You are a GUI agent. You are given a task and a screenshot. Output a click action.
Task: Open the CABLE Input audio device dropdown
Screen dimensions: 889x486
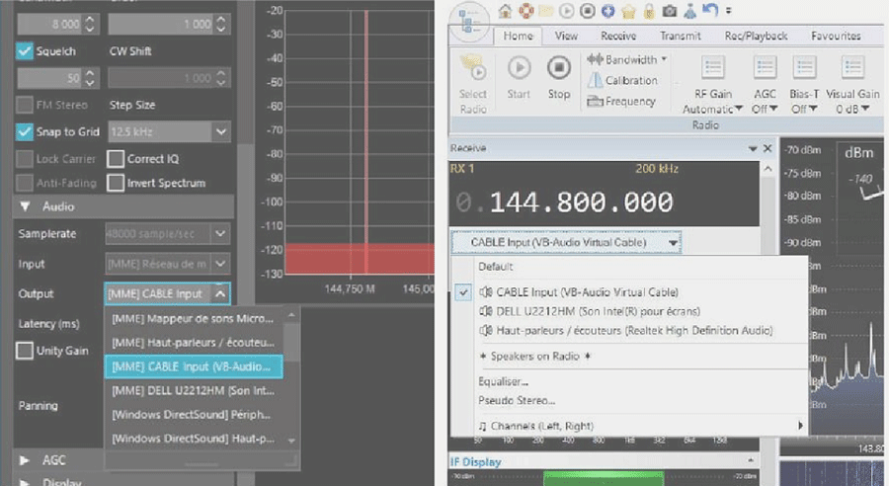click(x=566, y=242)
